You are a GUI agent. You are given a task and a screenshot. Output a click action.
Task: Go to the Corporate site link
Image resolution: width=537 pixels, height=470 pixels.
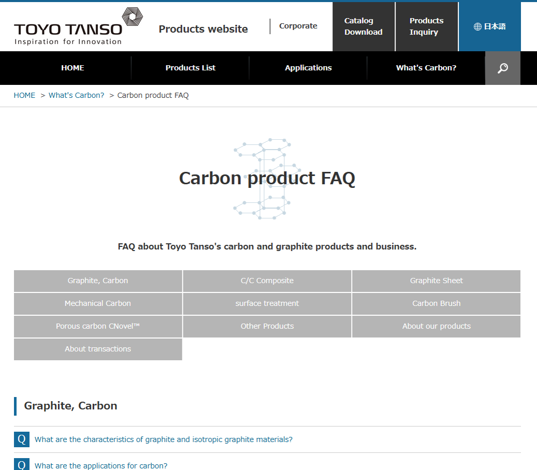[x=298, y=26]
